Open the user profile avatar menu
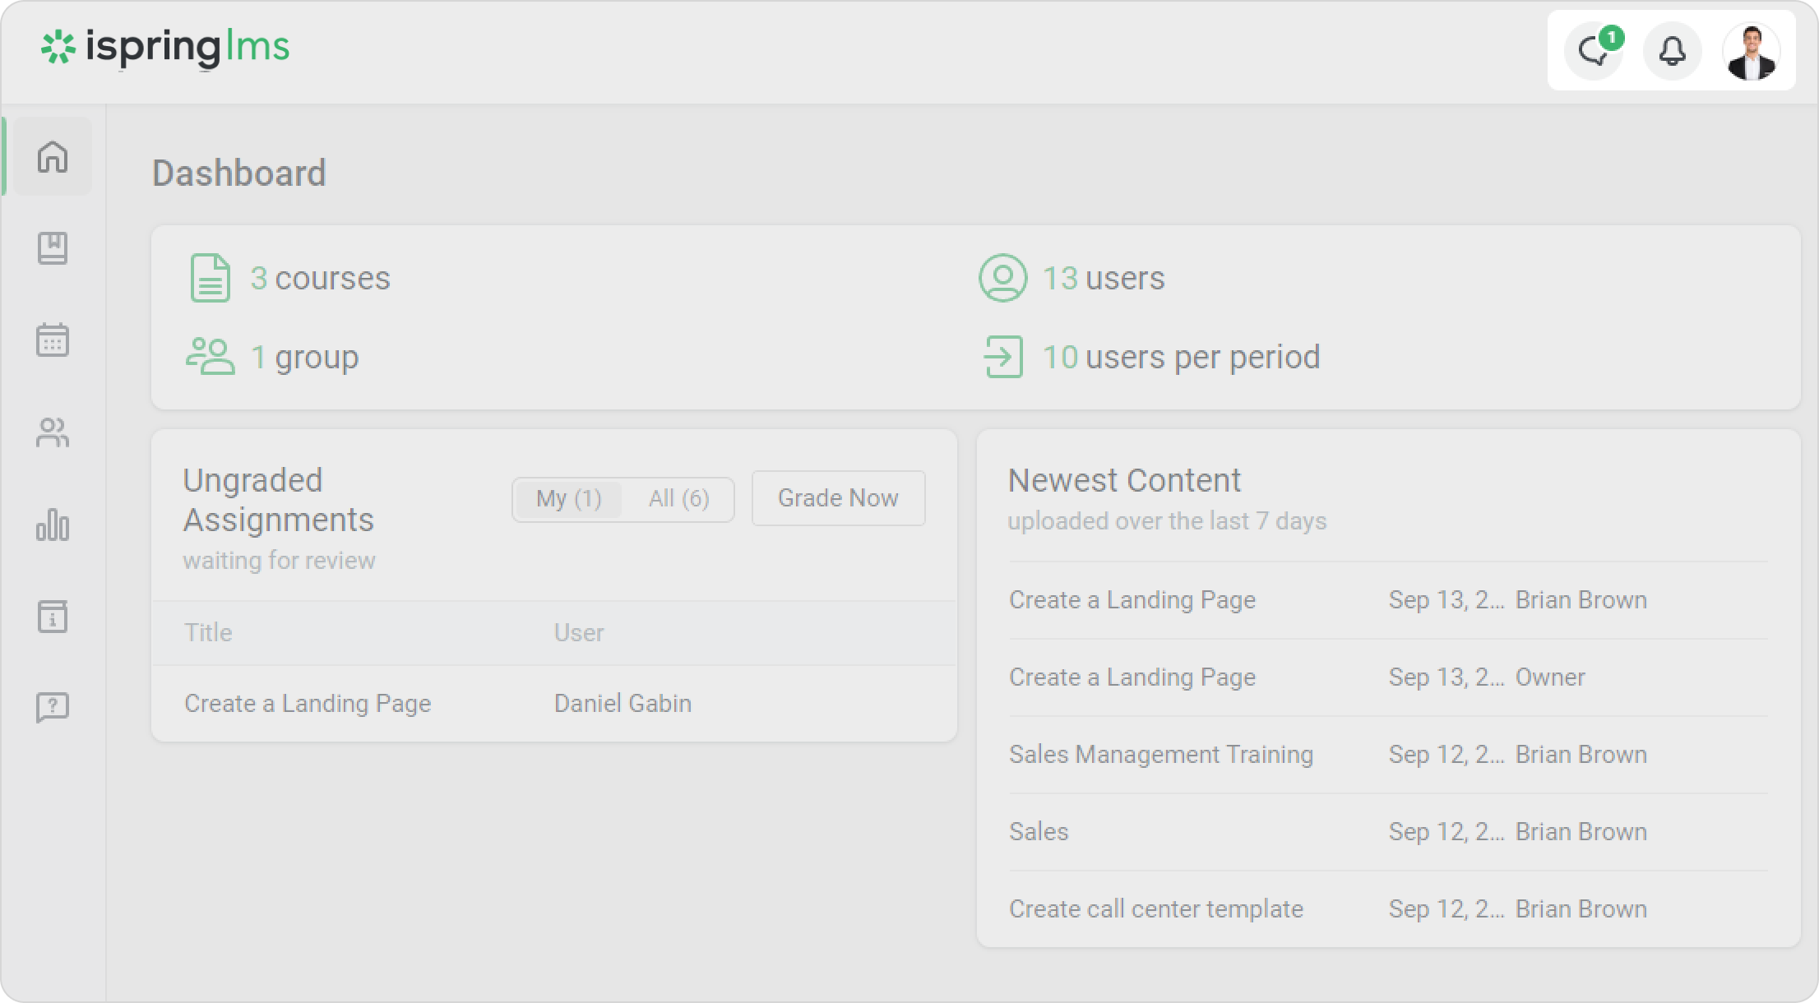 pyautogui.click(x=1752, y=51)
